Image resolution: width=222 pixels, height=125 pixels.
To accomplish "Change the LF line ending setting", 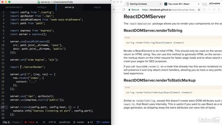I will pos(44,122).
